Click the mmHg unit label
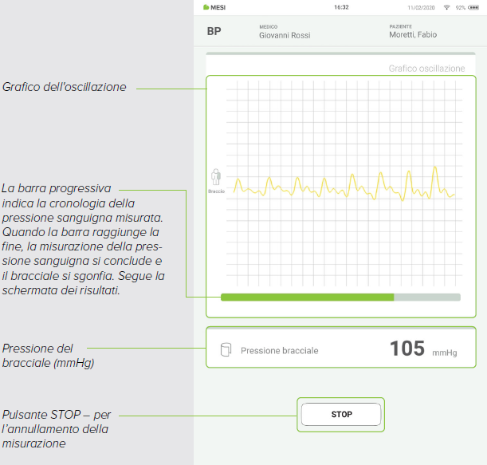The height and width of the screenshot is (465, 487). click(445, 353)
